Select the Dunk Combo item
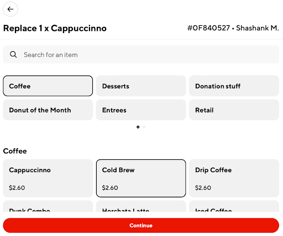The width and height of the screenshot is (283, 236). (x=48, y=206)
